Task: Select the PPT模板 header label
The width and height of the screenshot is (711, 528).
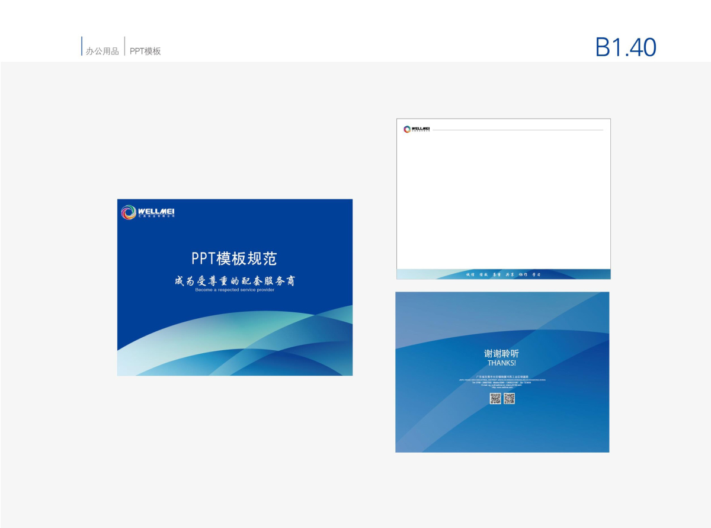Action: pyautogui.click(x=145, y=52)
